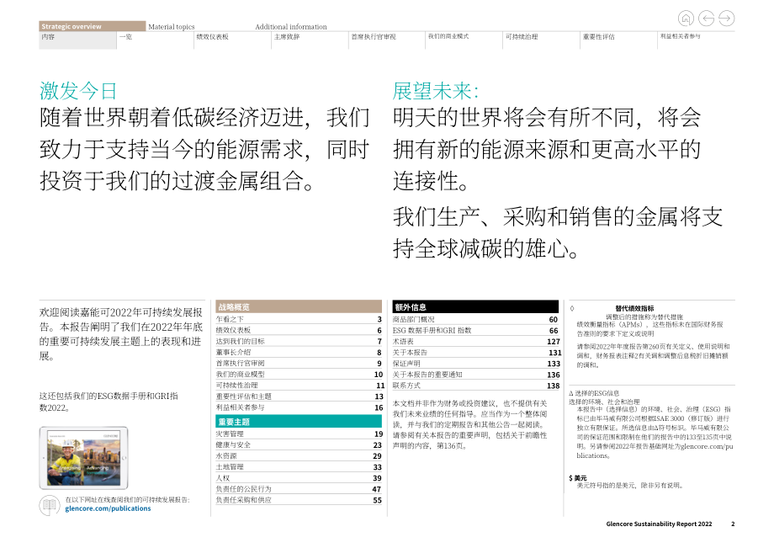Open contents entry ESG 数据手册和GRI 指数
Viewport: 774px width, 548px height.
[x=475, y=330]
